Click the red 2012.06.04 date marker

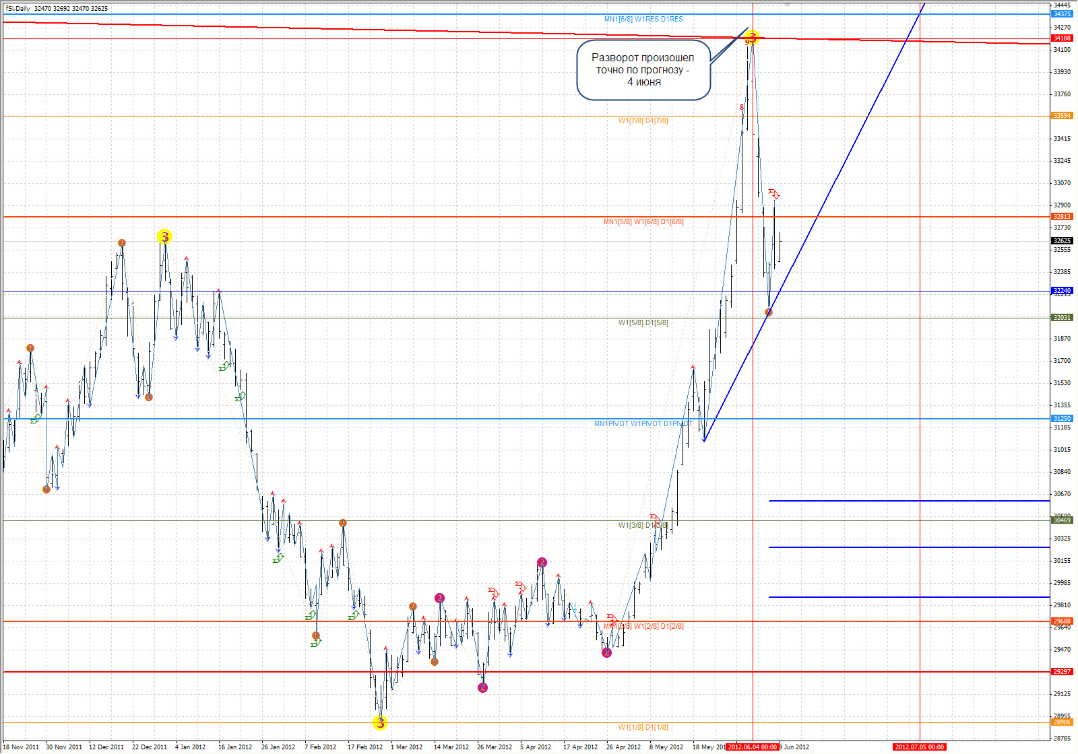[x=753, y=747]
